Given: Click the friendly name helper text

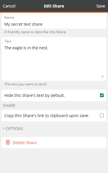Looking at the screenshot, I should point(35,32).
